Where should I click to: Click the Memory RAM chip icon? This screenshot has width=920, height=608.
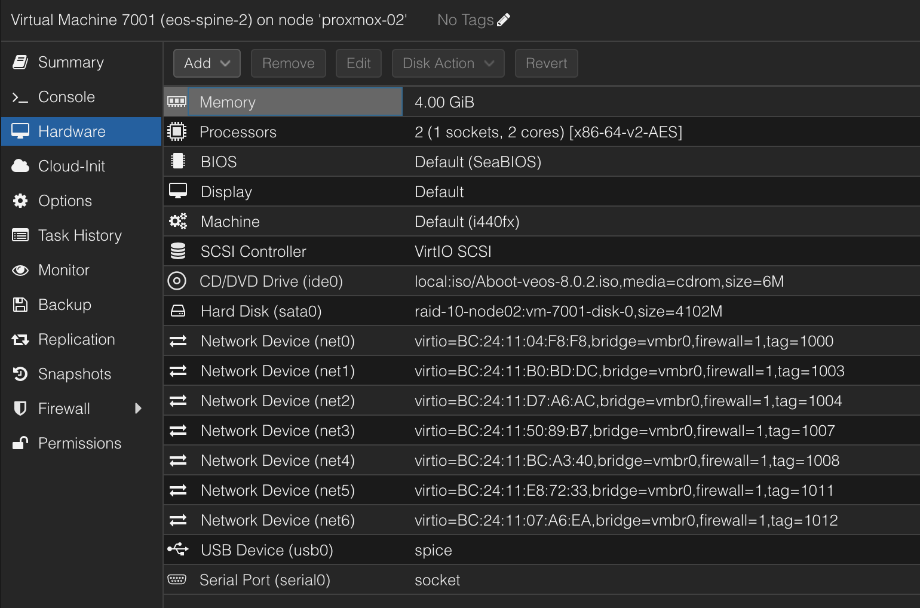(177, 102)
